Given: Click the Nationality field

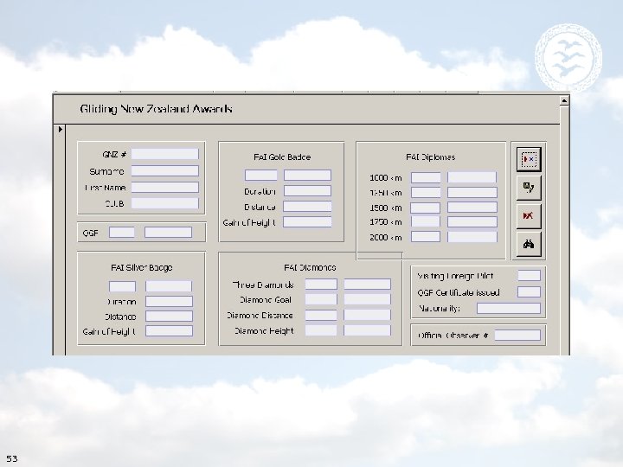Looking at the screenshot, I should pyautogui.click(x=509, y=308).
